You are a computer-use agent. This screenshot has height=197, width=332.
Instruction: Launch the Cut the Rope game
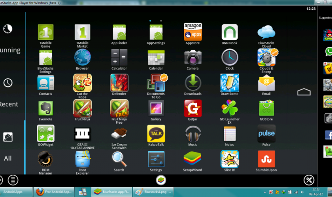click(x=82, y=83)
